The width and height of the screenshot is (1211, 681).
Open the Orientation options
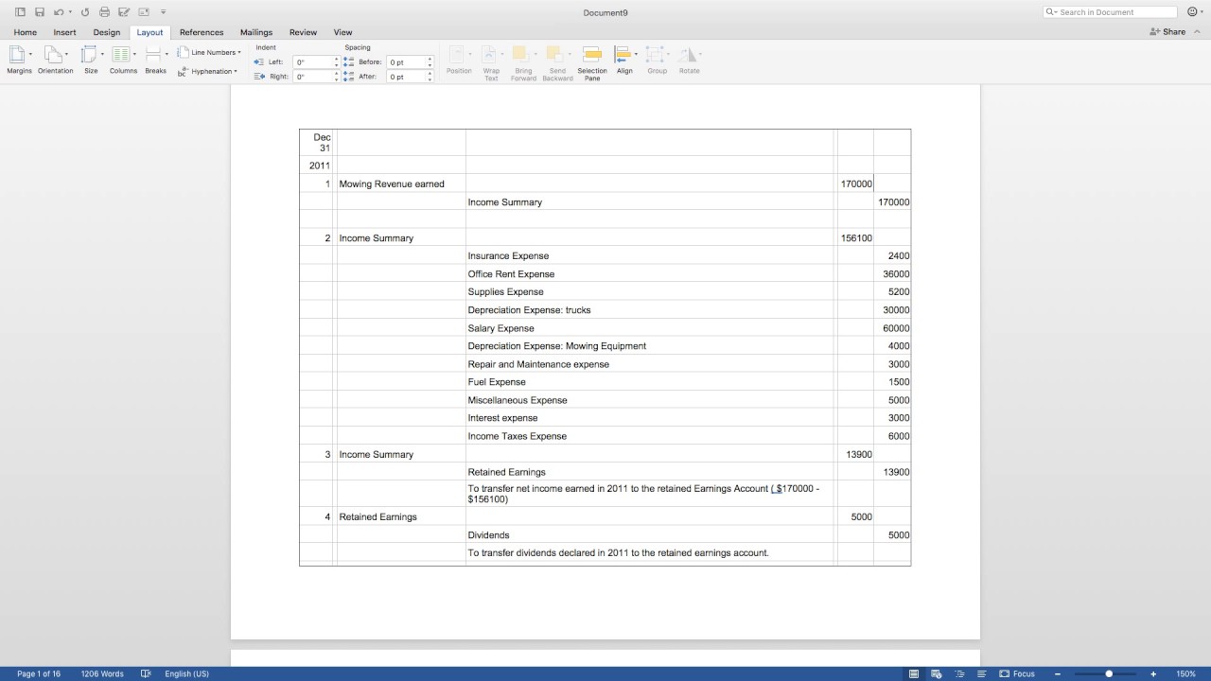click(55, 60)
